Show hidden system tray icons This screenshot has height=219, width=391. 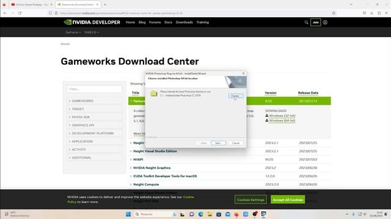point(346,214)
